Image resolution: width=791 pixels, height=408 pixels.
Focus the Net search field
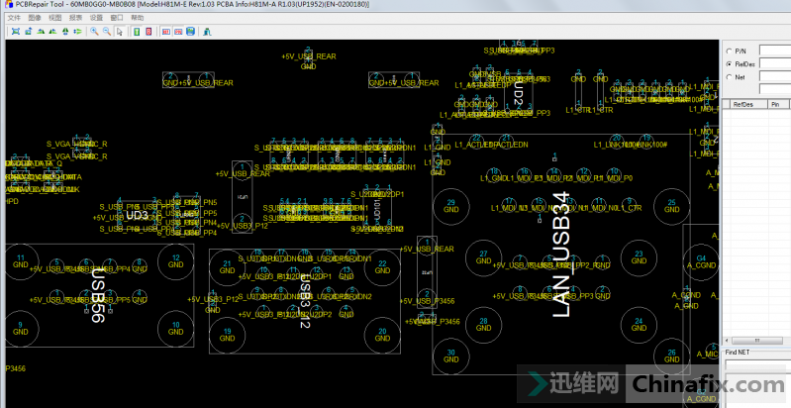tap(775, 76)
